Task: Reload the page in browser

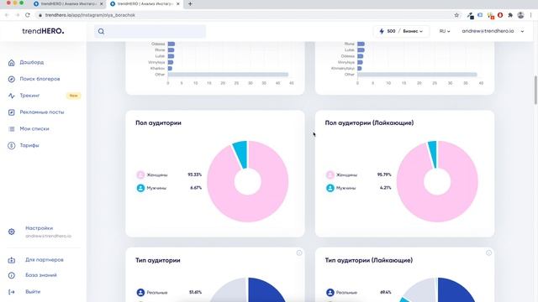Action: (x=28, y=15)
